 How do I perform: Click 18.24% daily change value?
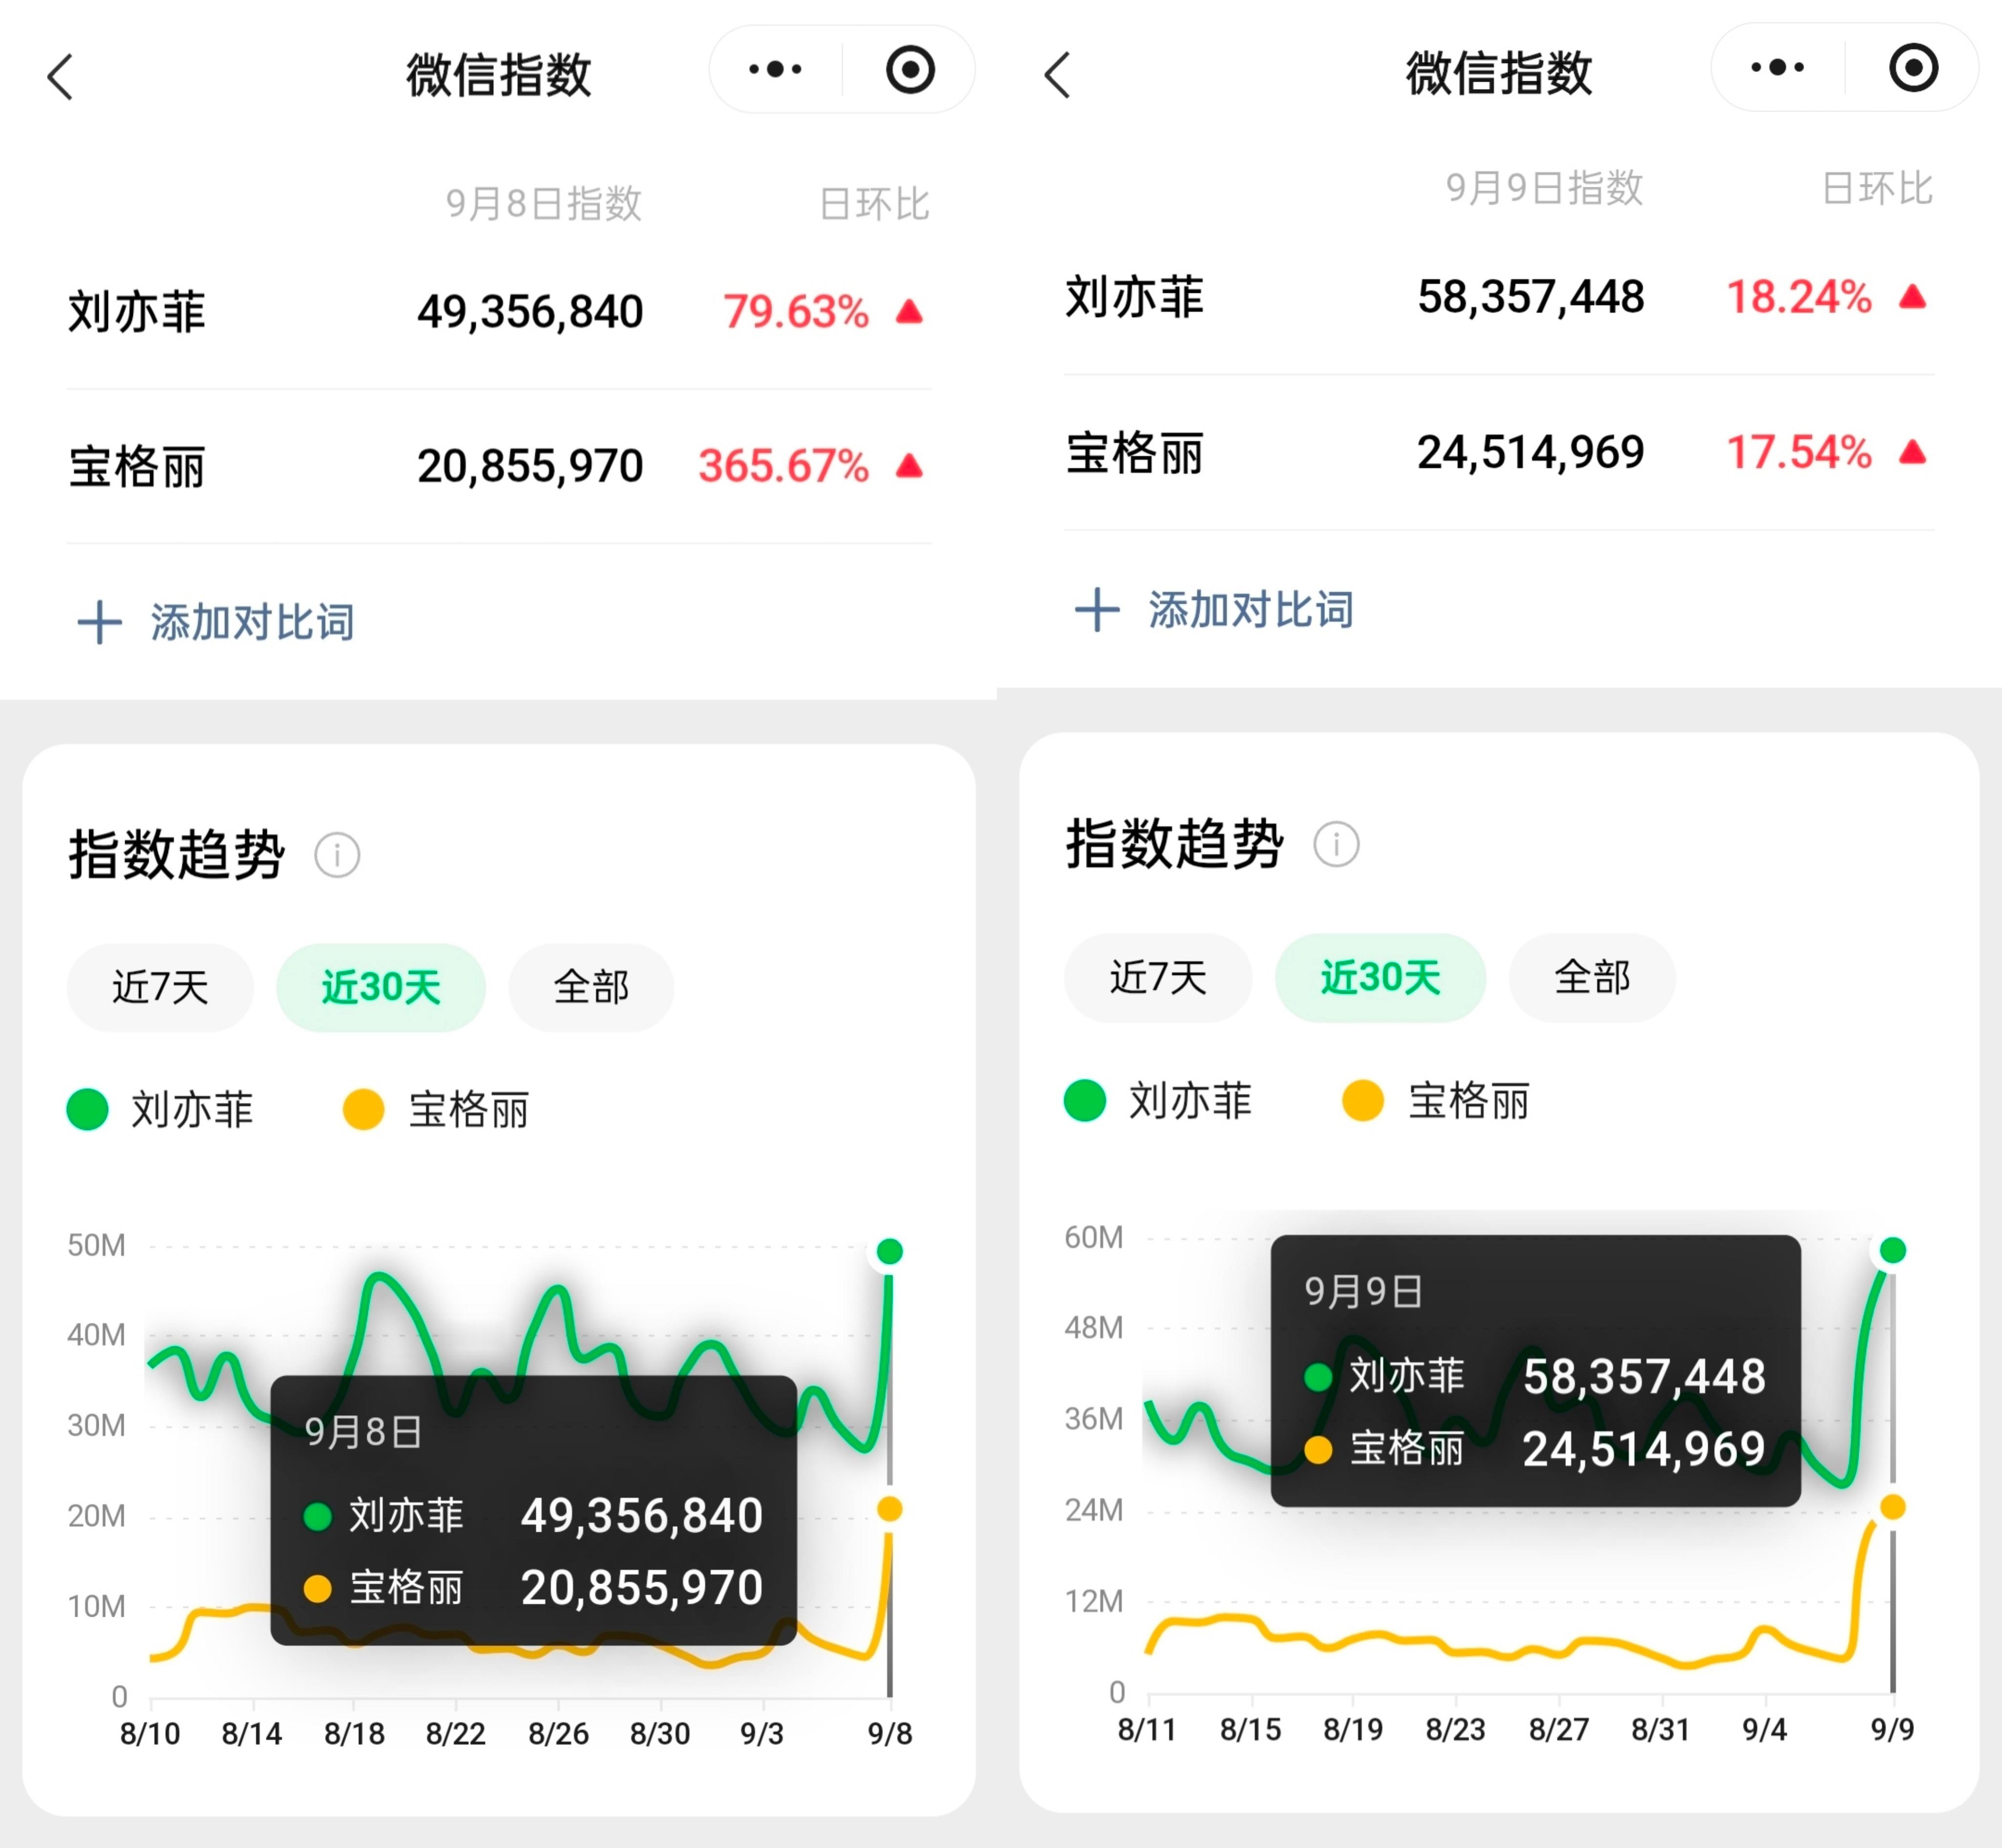tap(1799, 297)
